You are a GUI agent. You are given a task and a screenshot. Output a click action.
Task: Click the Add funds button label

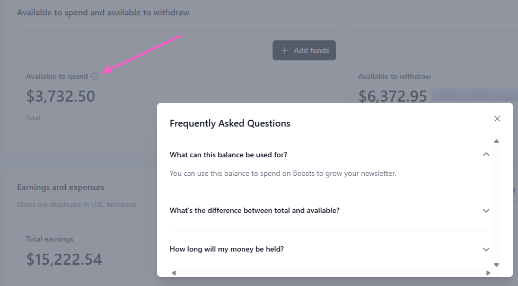tap(311, 50)
